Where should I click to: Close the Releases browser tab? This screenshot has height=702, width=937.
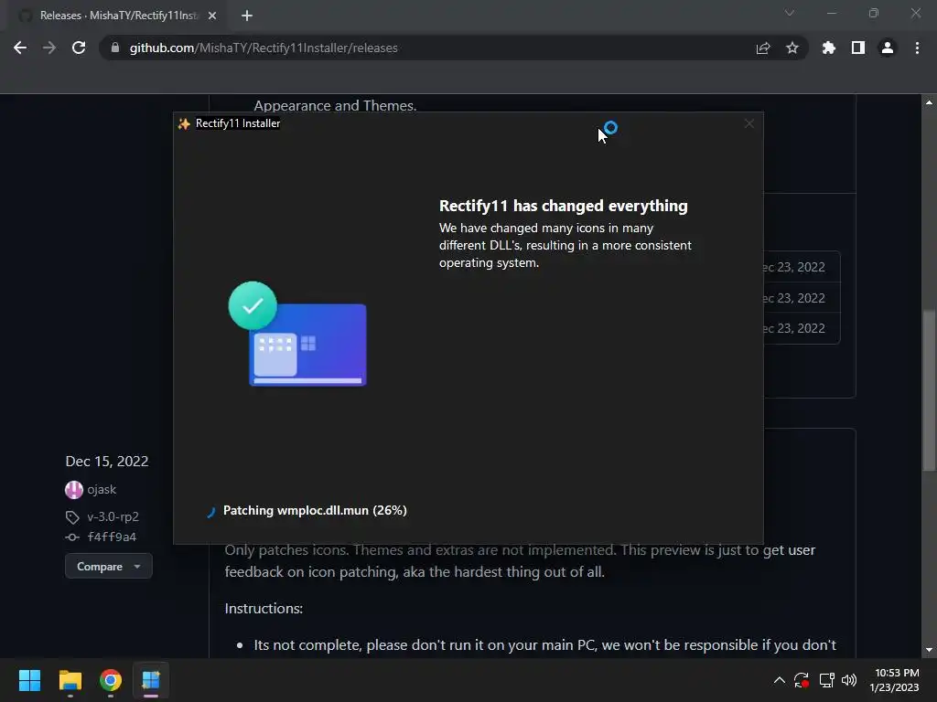tap(212, 16)
